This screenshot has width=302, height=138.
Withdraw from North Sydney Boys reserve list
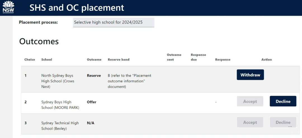[250, 75]
